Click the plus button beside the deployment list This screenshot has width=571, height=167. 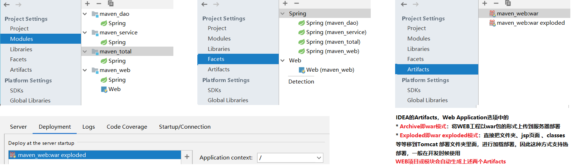(x=187, y=157)
